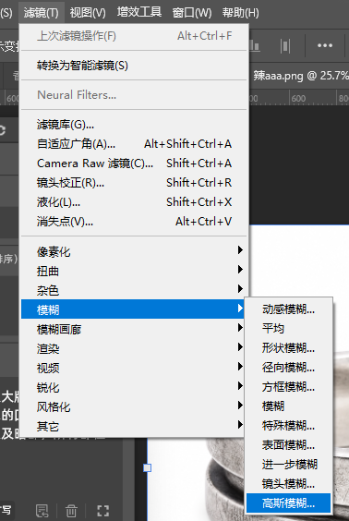Image resolution: width=349 pixels, height=521 pixels.
Task: Click the Neural Filters... entry
Action: point(134,95)
